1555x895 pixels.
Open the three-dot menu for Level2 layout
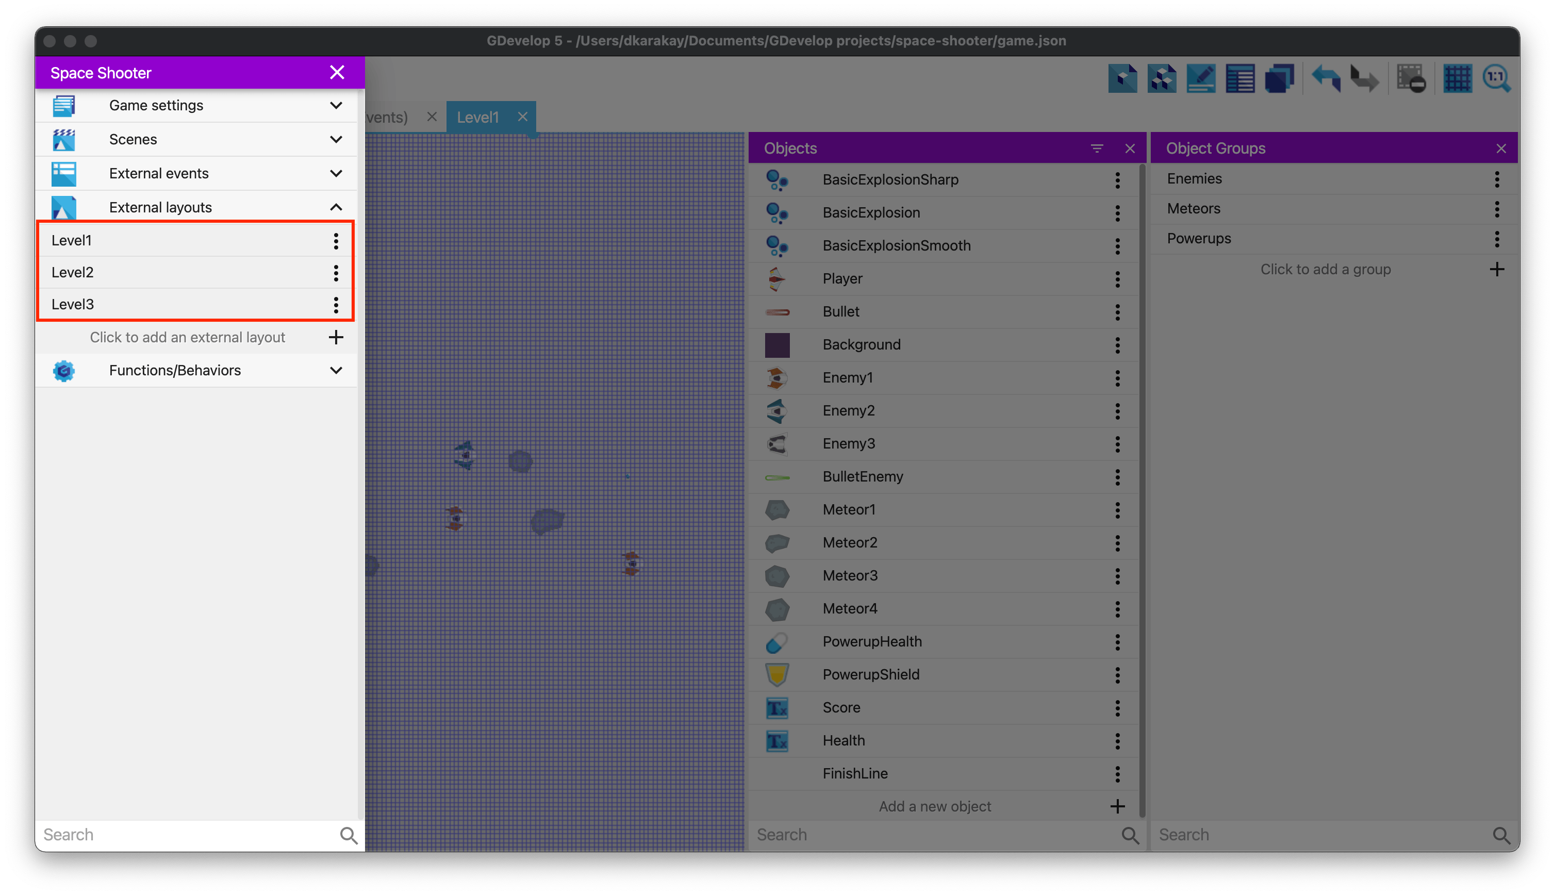coord(336,272)
